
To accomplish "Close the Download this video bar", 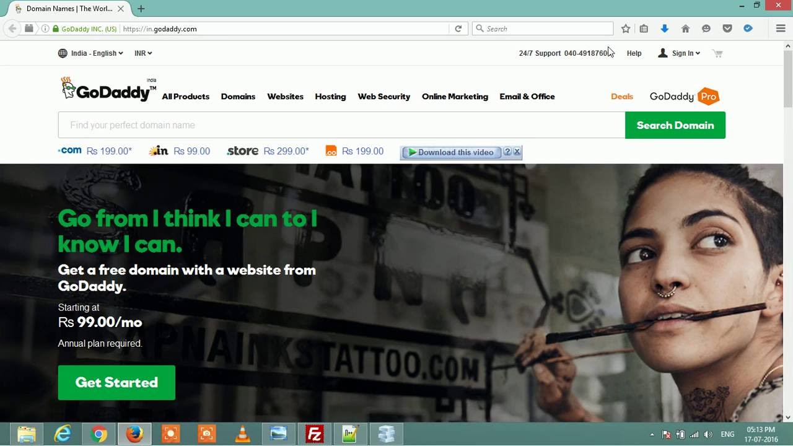I will pos(517,152).
